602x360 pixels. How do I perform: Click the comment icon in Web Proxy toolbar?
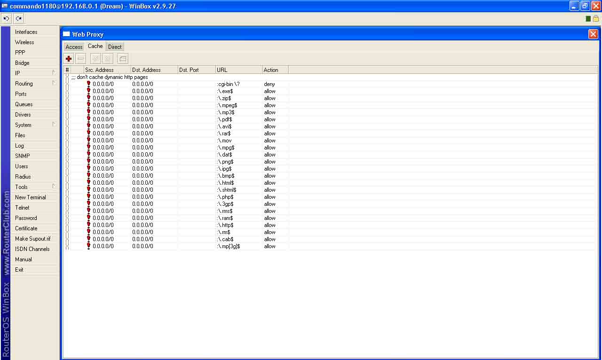(x=123, y=59)
